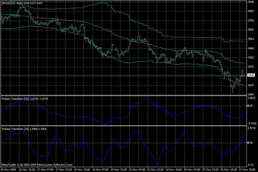Click the -5.73 indicator scale value

pyautogui.click(x=251, y=165)
